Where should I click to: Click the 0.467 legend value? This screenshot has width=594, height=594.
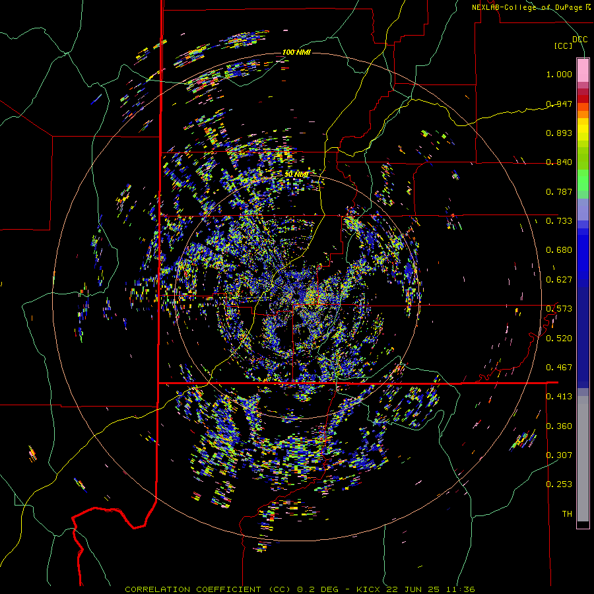pos(559,368)
